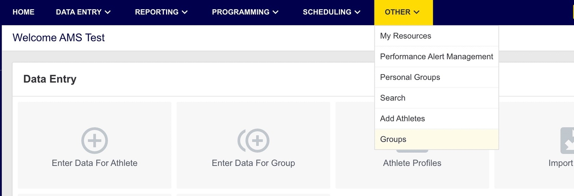Open Performance Alert Management menu entry
The image size is (574, 196).
(437, 57)
